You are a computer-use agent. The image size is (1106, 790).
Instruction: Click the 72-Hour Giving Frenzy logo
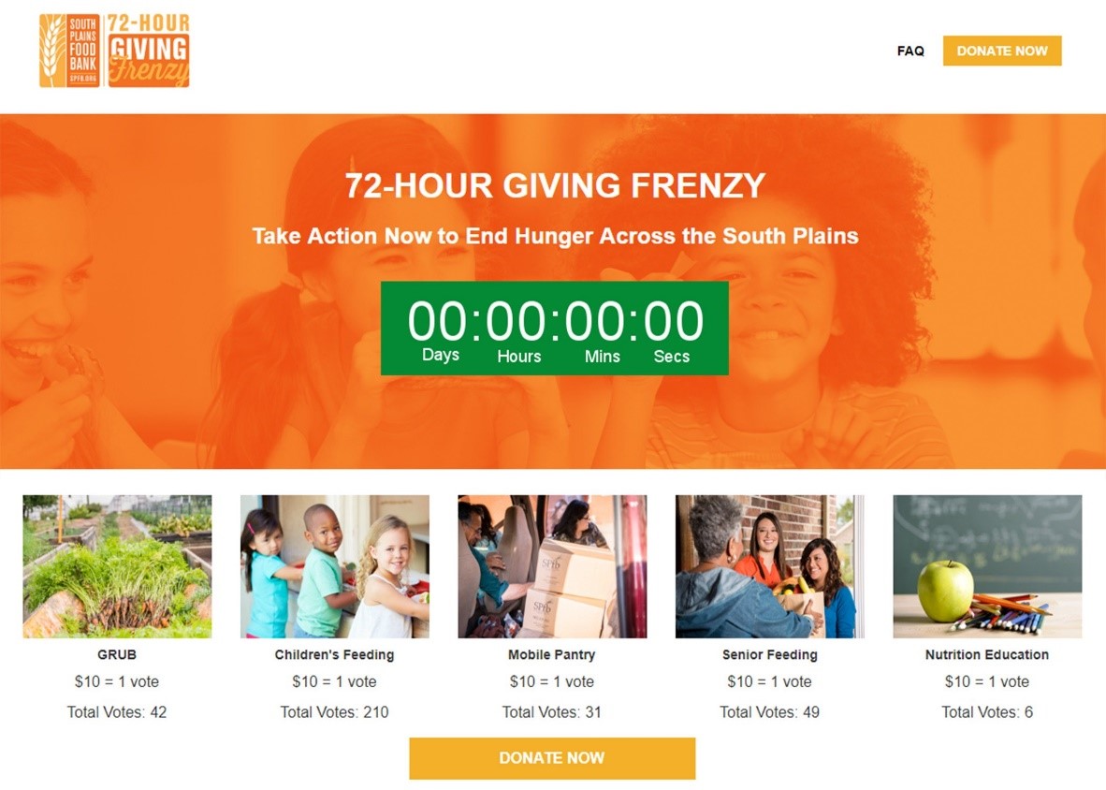[x=148, y=51]
